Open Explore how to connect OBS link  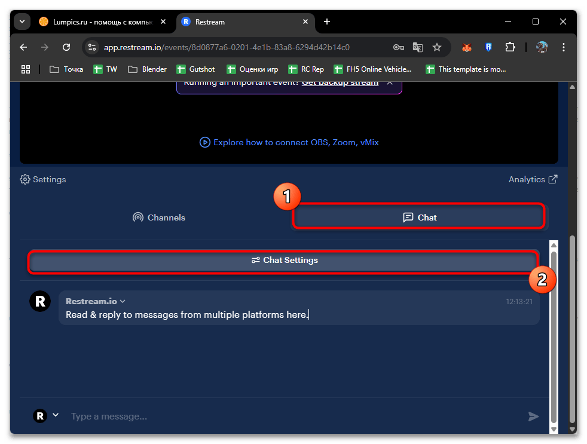(289, 142)
